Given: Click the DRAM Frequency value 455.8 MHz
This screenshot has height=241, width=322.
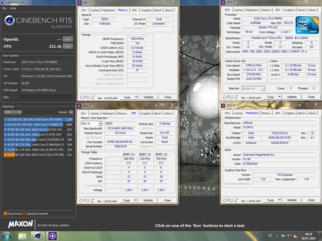Looking at the screenshot, I should click(x=137, y=39).
